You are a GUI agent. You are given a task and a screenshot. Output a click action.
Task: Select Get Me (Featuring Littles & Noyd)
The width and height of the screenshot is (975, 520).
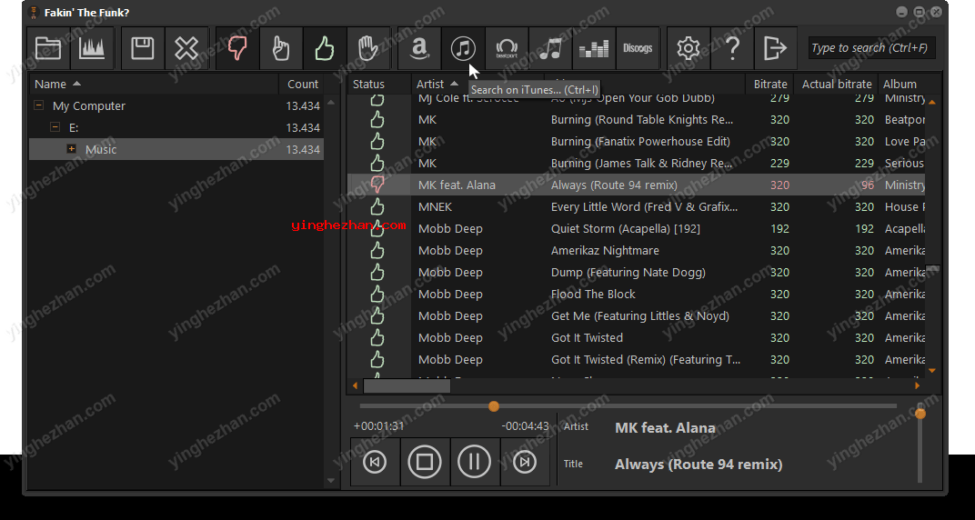click(x=640, y=315)
